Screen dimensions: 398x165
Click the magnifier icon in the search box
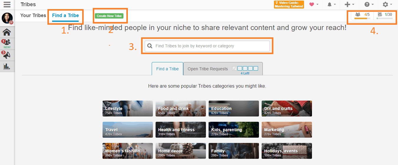click(x=150, y=46)
